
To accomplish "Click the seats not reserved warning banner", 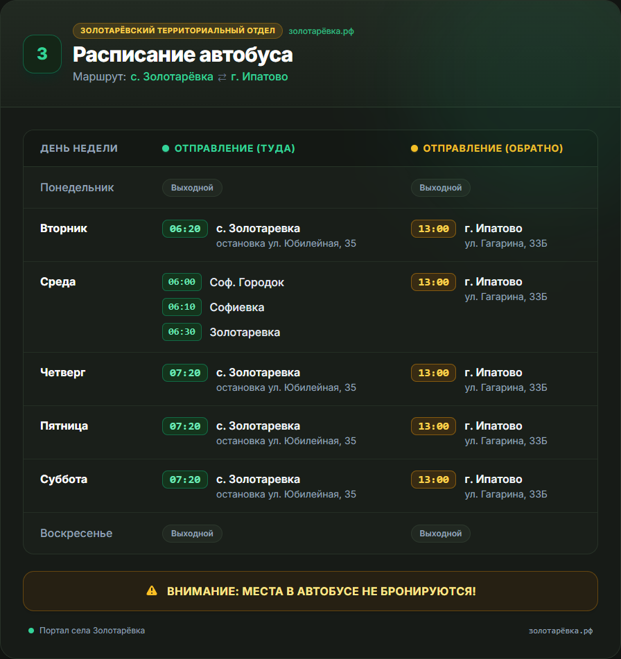I will click(x=310, y=591).
